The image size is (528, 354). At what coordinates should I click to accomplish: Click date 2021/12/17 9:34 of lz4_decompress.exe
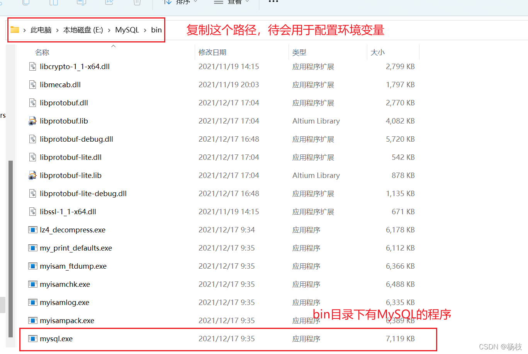[x=227, y=230]
